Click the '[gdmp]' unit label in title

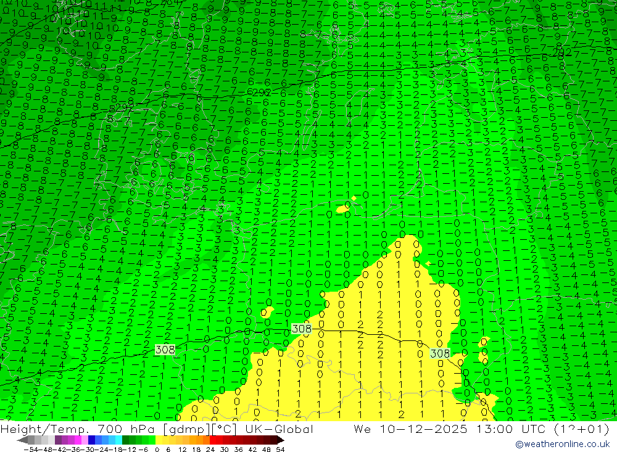click(186, 429)
